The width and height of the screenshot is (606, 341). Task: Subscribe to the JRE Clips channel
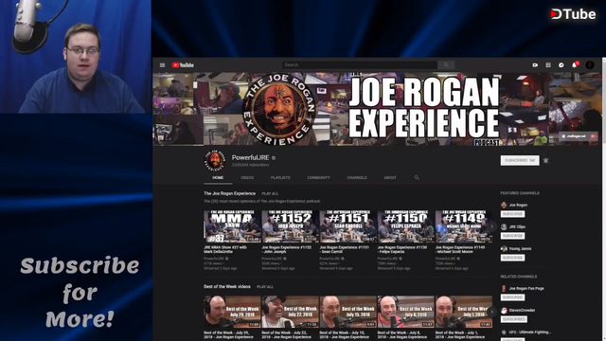pos(512,236)
